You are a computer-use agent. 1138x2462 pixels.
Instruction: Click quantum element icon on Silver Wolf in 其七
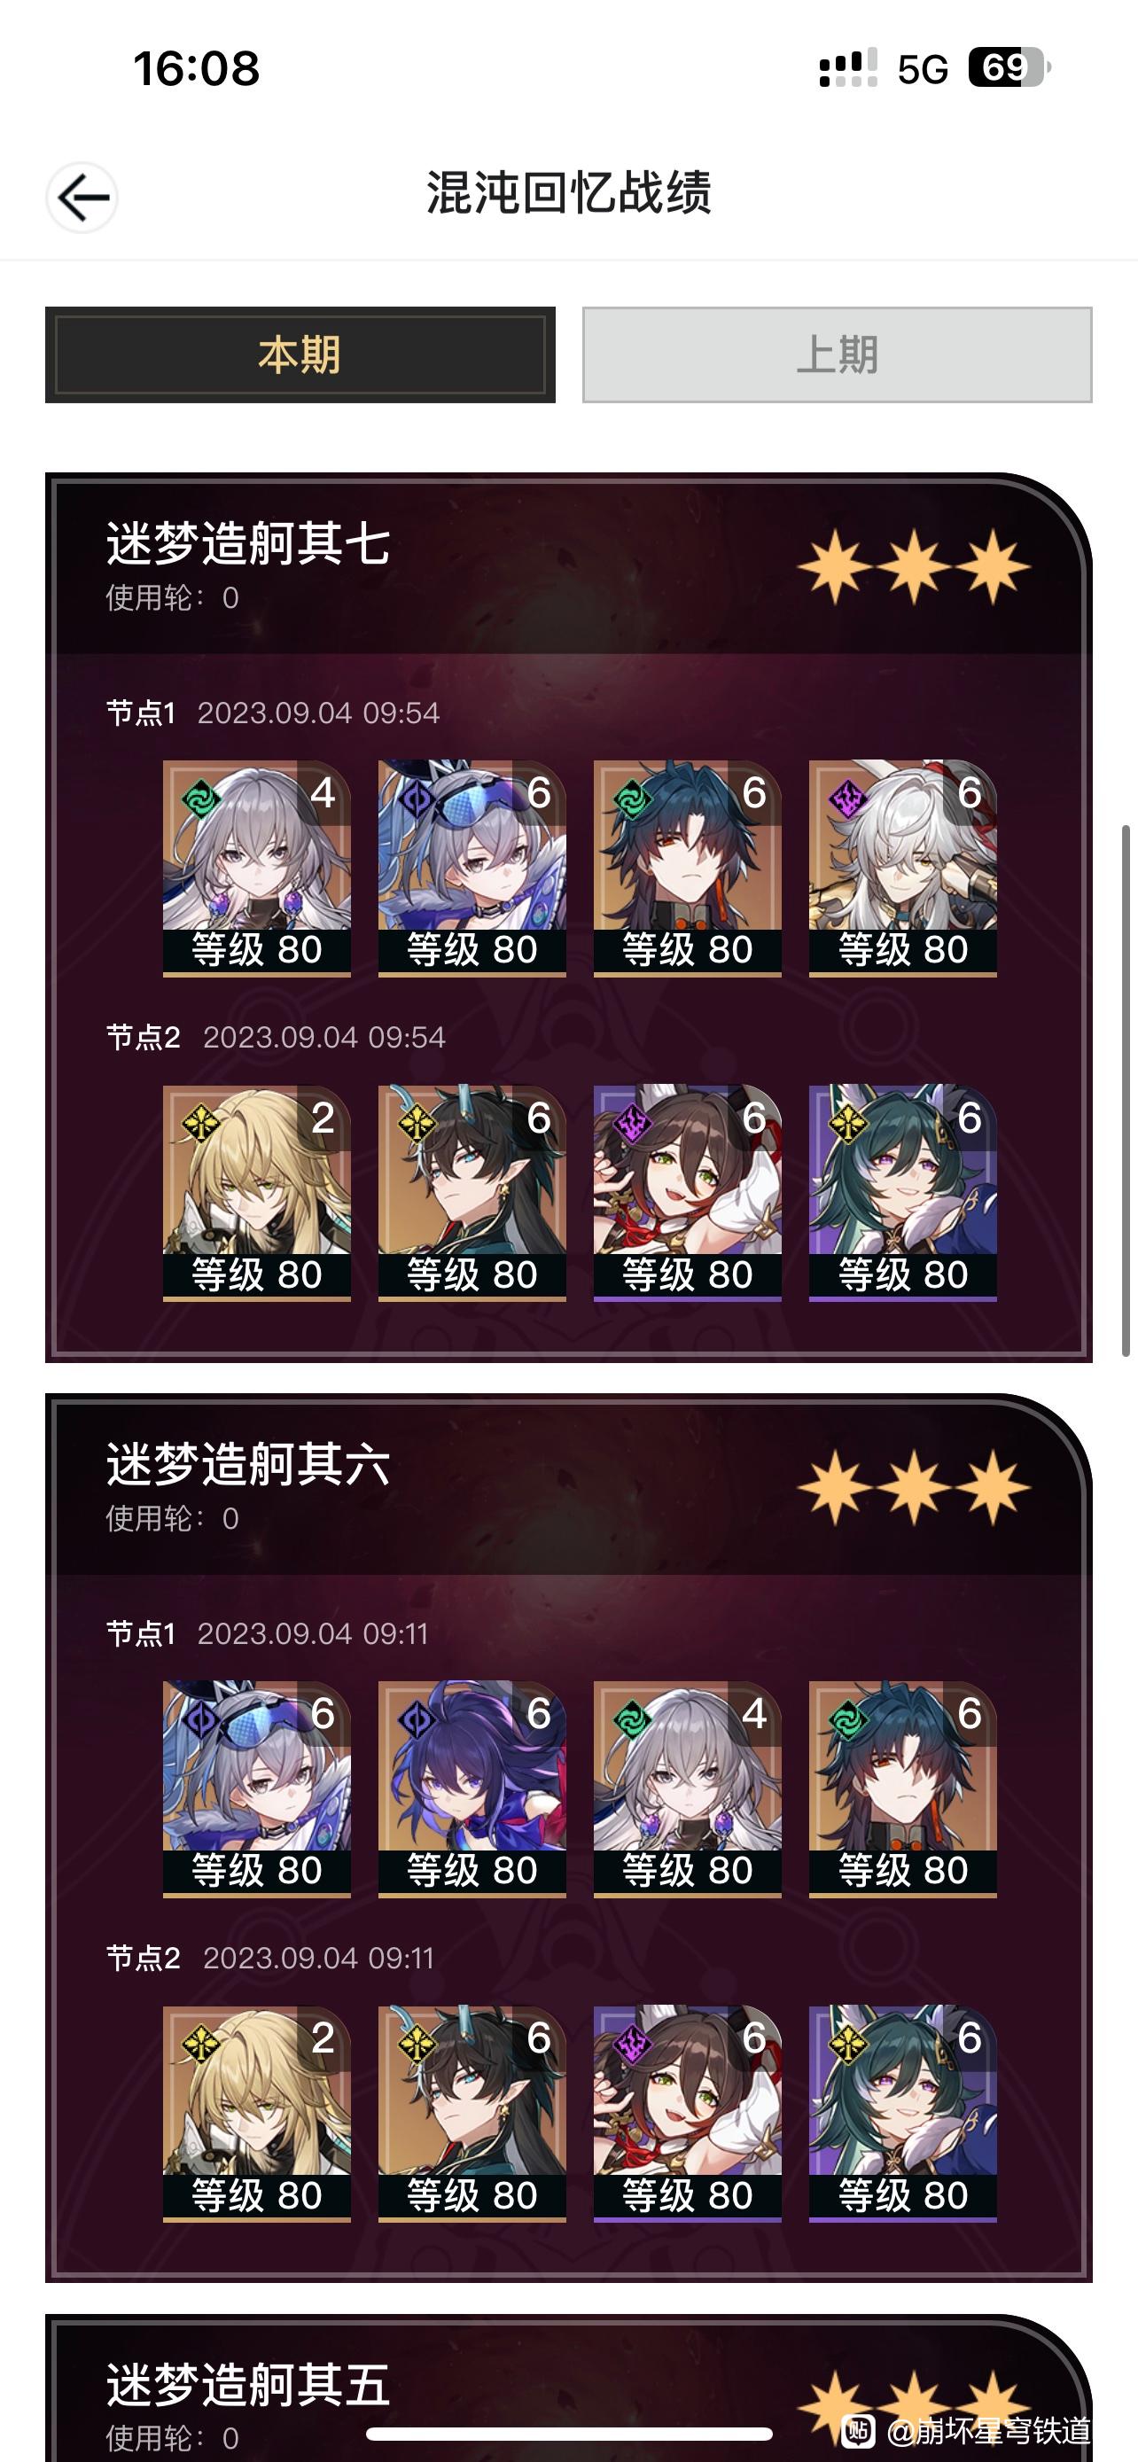(417, 799)
